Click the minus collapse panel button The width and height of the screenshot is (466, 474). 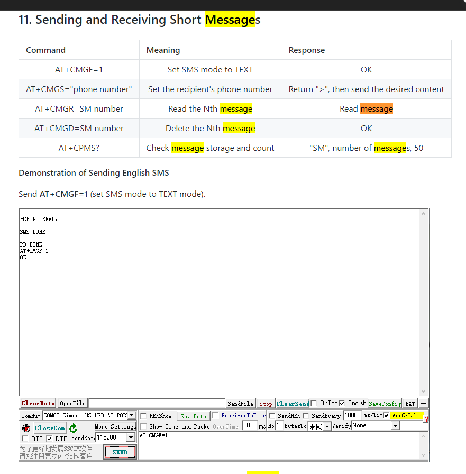click(x=423, y=404)
